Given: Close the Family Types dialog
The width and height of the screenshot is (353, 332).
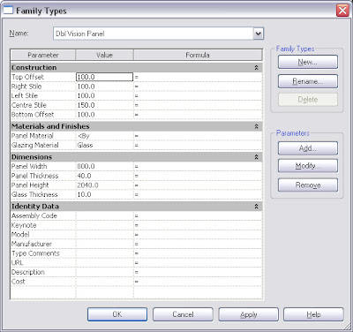Looking at the screenshot, I should click(x=342, y=11).
